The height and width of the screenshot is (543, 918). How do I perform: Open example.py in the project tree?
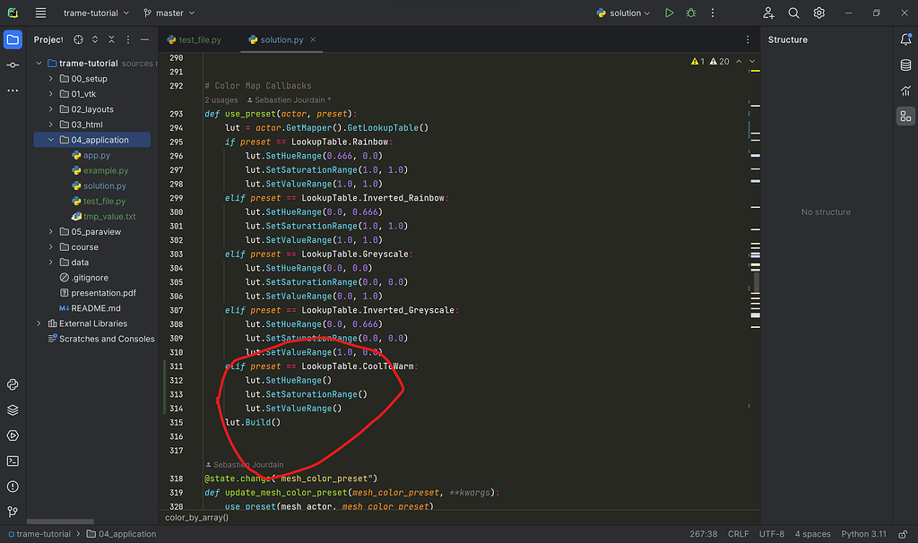pos(105,171)
